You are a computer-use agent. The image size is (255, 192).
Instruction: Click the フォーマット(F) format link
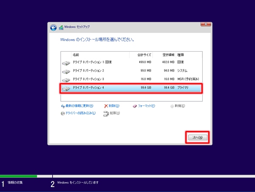[x=146, y=106]
